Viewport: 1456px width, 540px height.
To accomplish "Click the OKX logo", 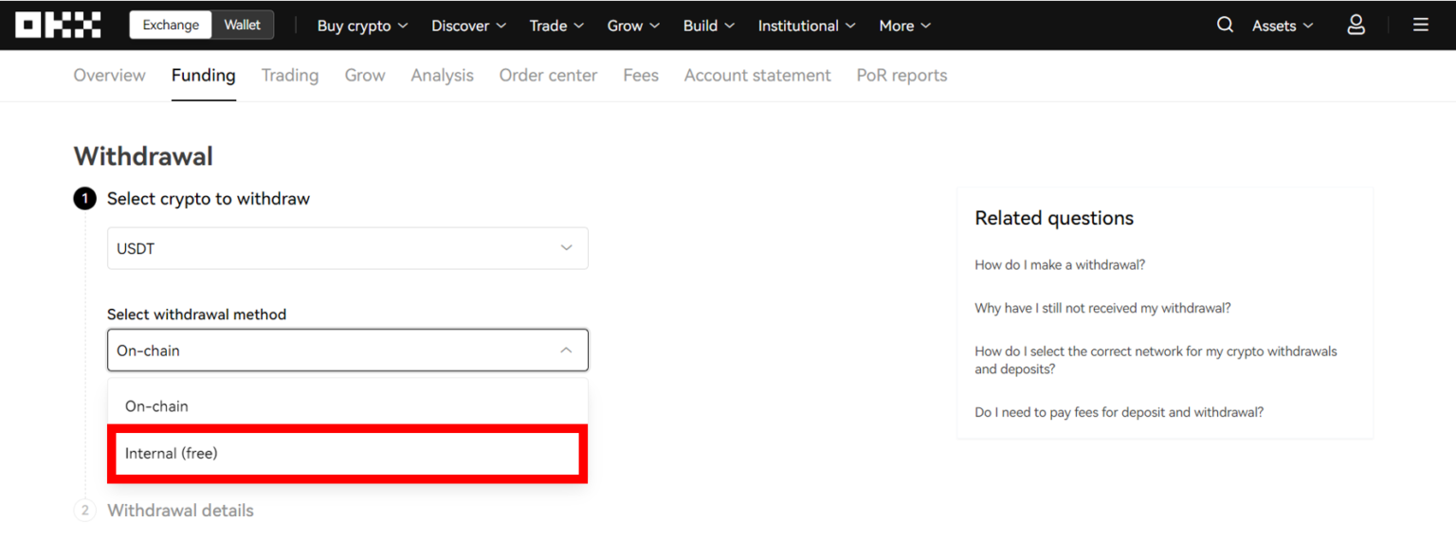I will point(58,26).
